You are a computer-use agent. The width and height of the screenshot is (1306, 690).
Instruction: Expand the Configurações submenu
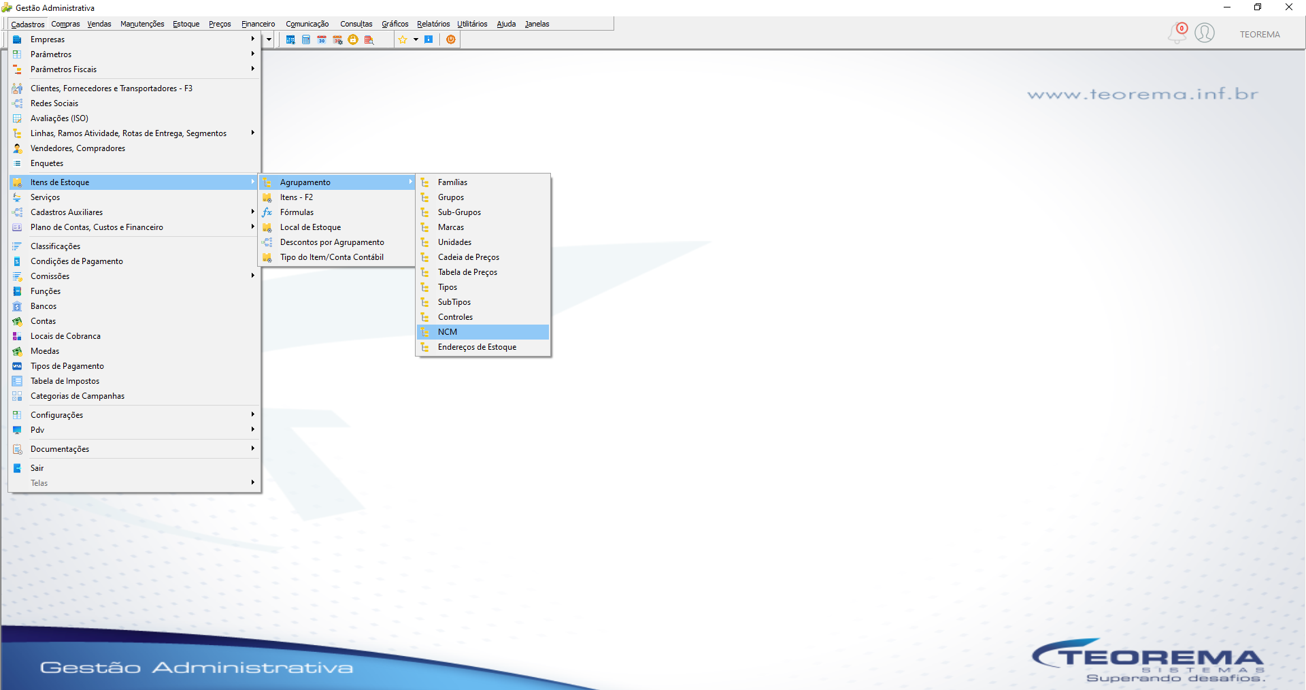pos(135,415)
